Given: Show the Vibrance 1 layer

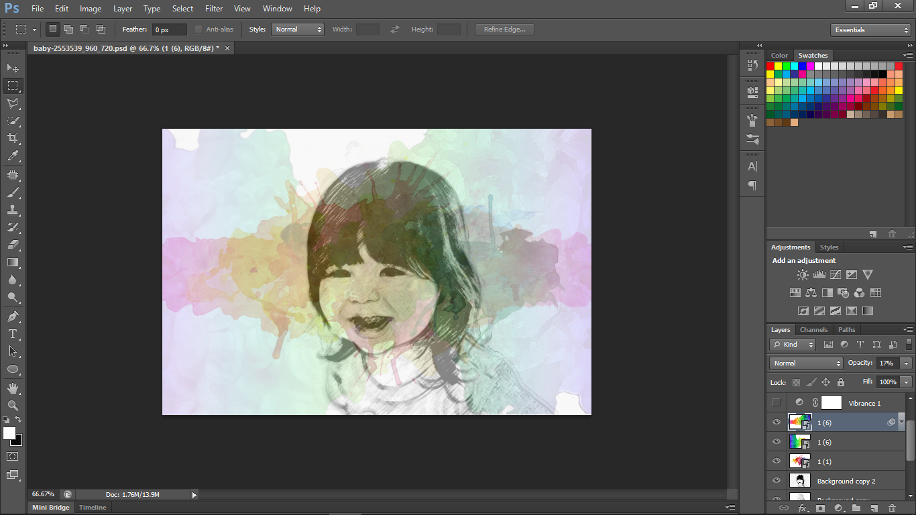Looking at the screenshot, I should (x=777, y=403).
